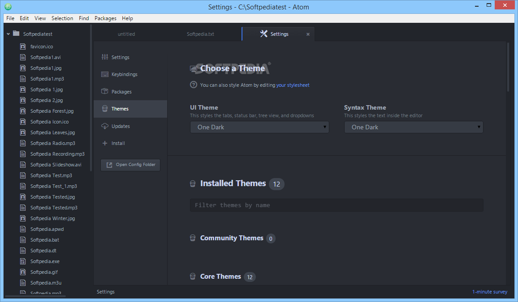This screenshot has width=518, height=302.
Task: Click the Core Themes paint bucket icon
Action: click(193, 276)
